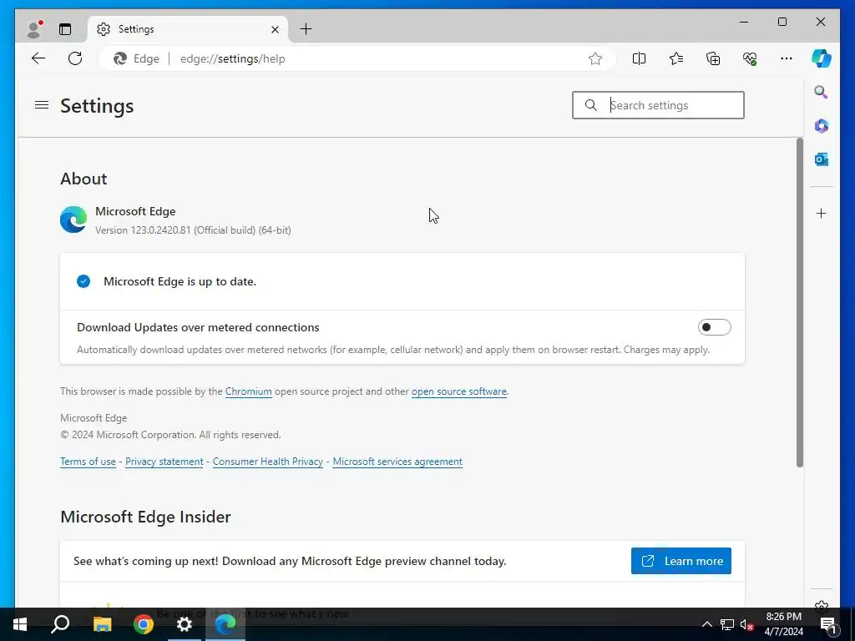
Task: Open the notification center
Action: click(x=827, y=624)
